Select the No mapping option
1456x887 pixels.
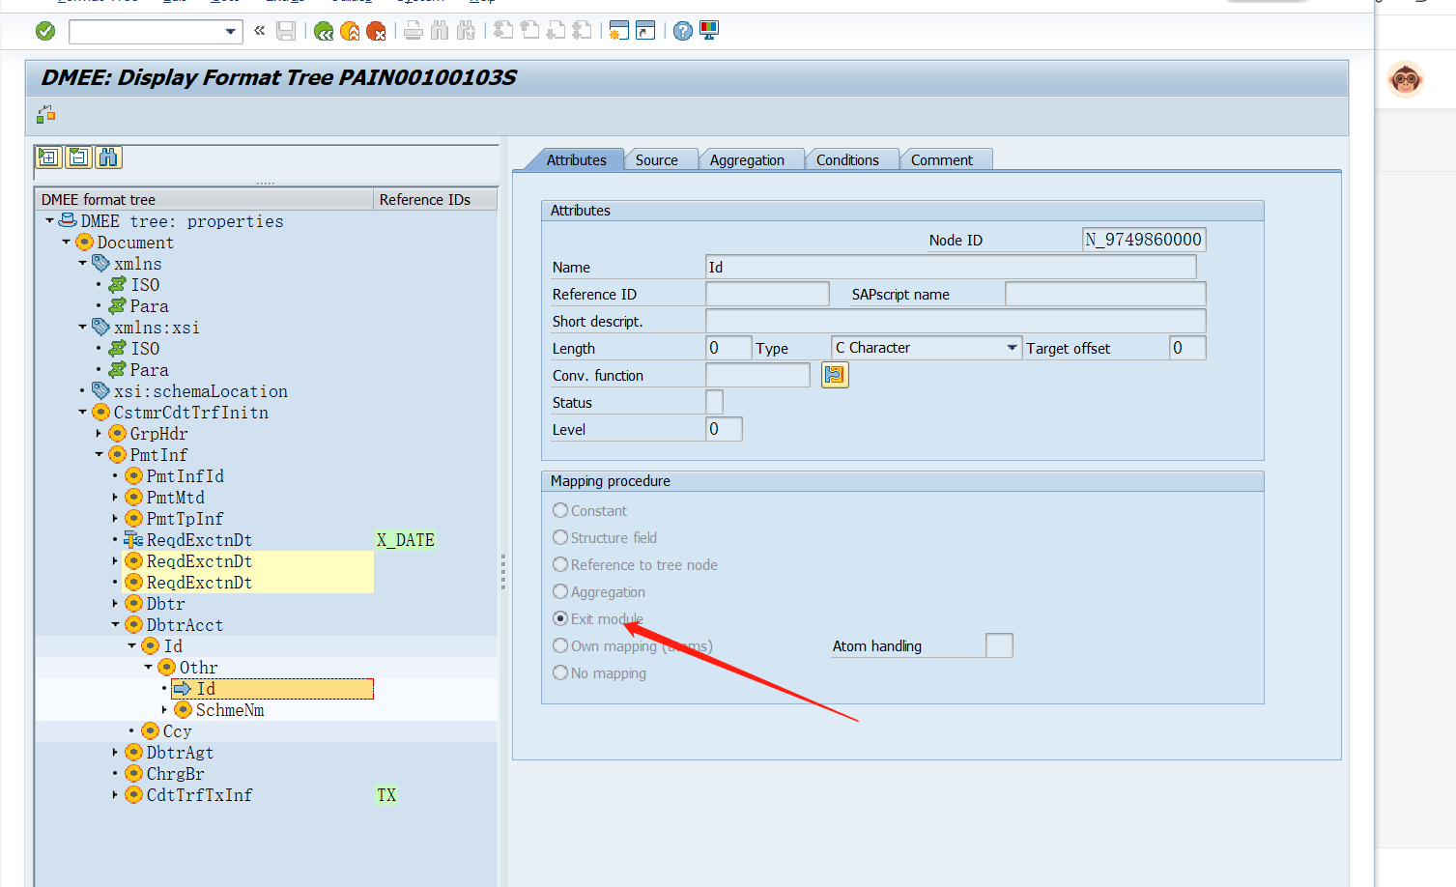560,672
